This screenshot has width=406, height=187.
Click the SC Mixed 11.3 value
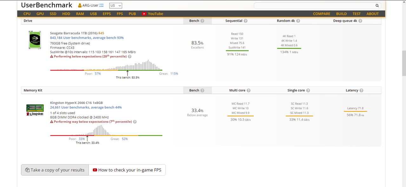299,113
